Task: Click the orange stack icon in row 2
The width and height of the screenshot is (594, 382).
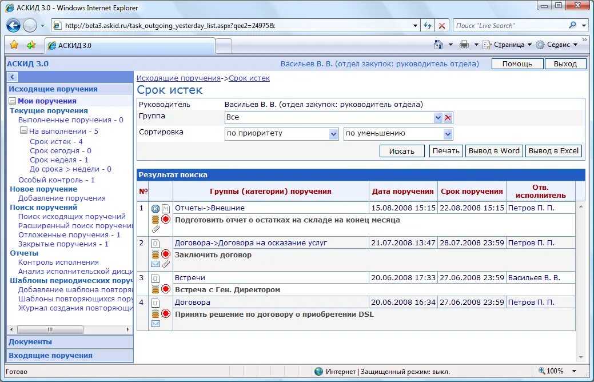Action: click(x=156, y=254)
